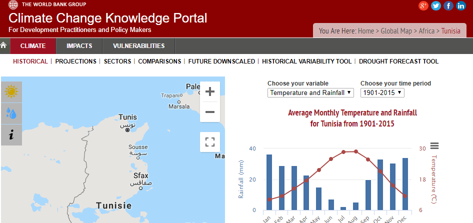Open the map info icon

[x=11, y=135]
